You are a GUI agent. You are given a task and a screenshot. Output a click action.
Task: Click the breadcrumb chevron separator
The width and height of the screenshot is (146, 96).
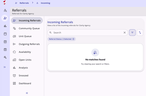point(32,3)
